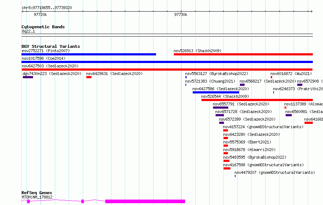Click the 97720k ruler position label
Viewport: 323px width, 205px height.
click(x=40, y=14)
